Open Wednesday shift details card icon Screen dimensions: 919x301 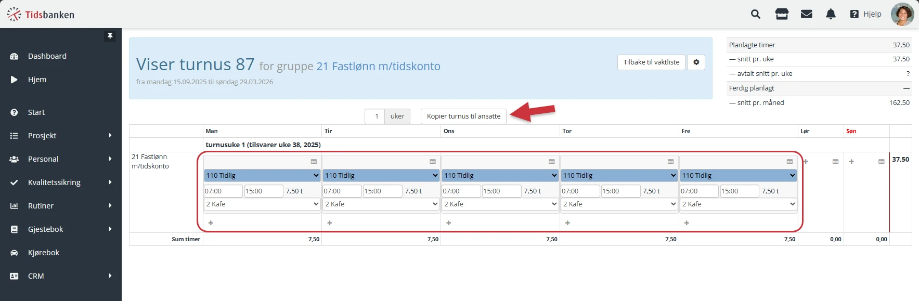pyautogui.click(x=552, y=162)
